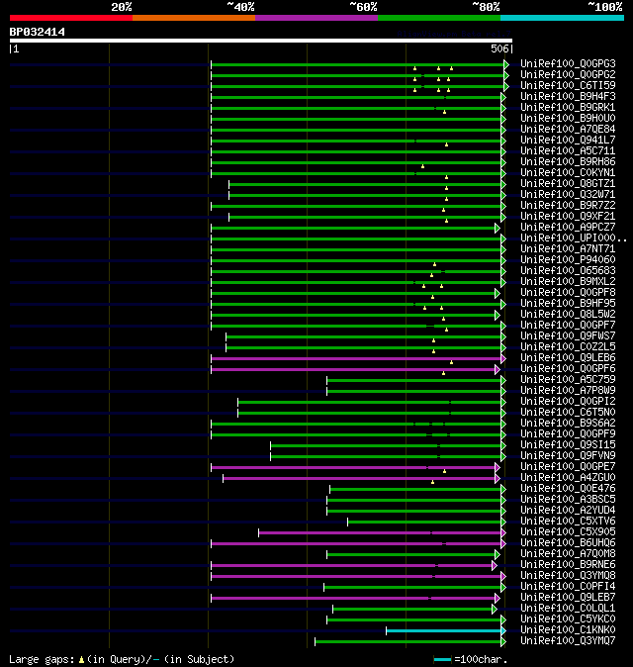
Task: Click the BP032414 query name
Action: click(38, 32)
